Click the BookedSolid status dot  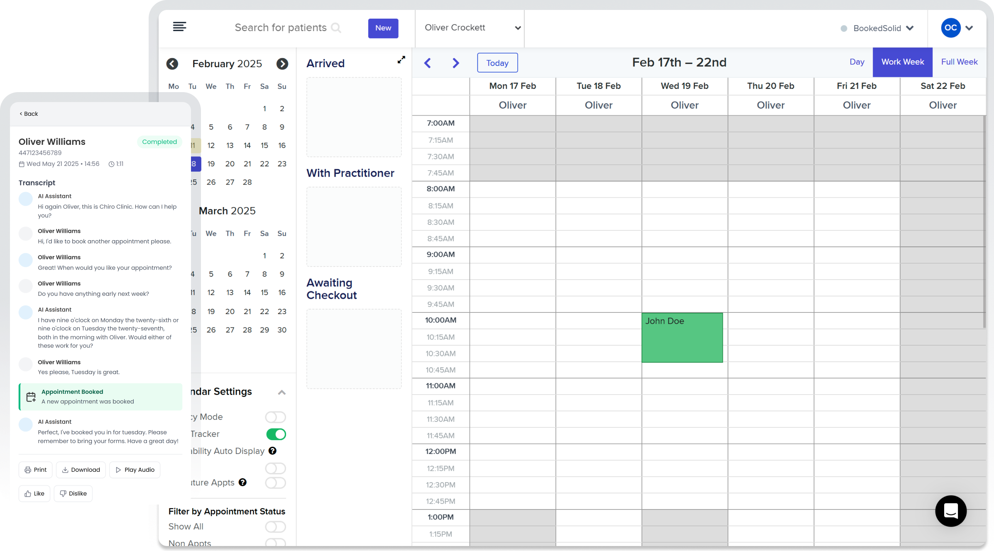pos(844,29)
